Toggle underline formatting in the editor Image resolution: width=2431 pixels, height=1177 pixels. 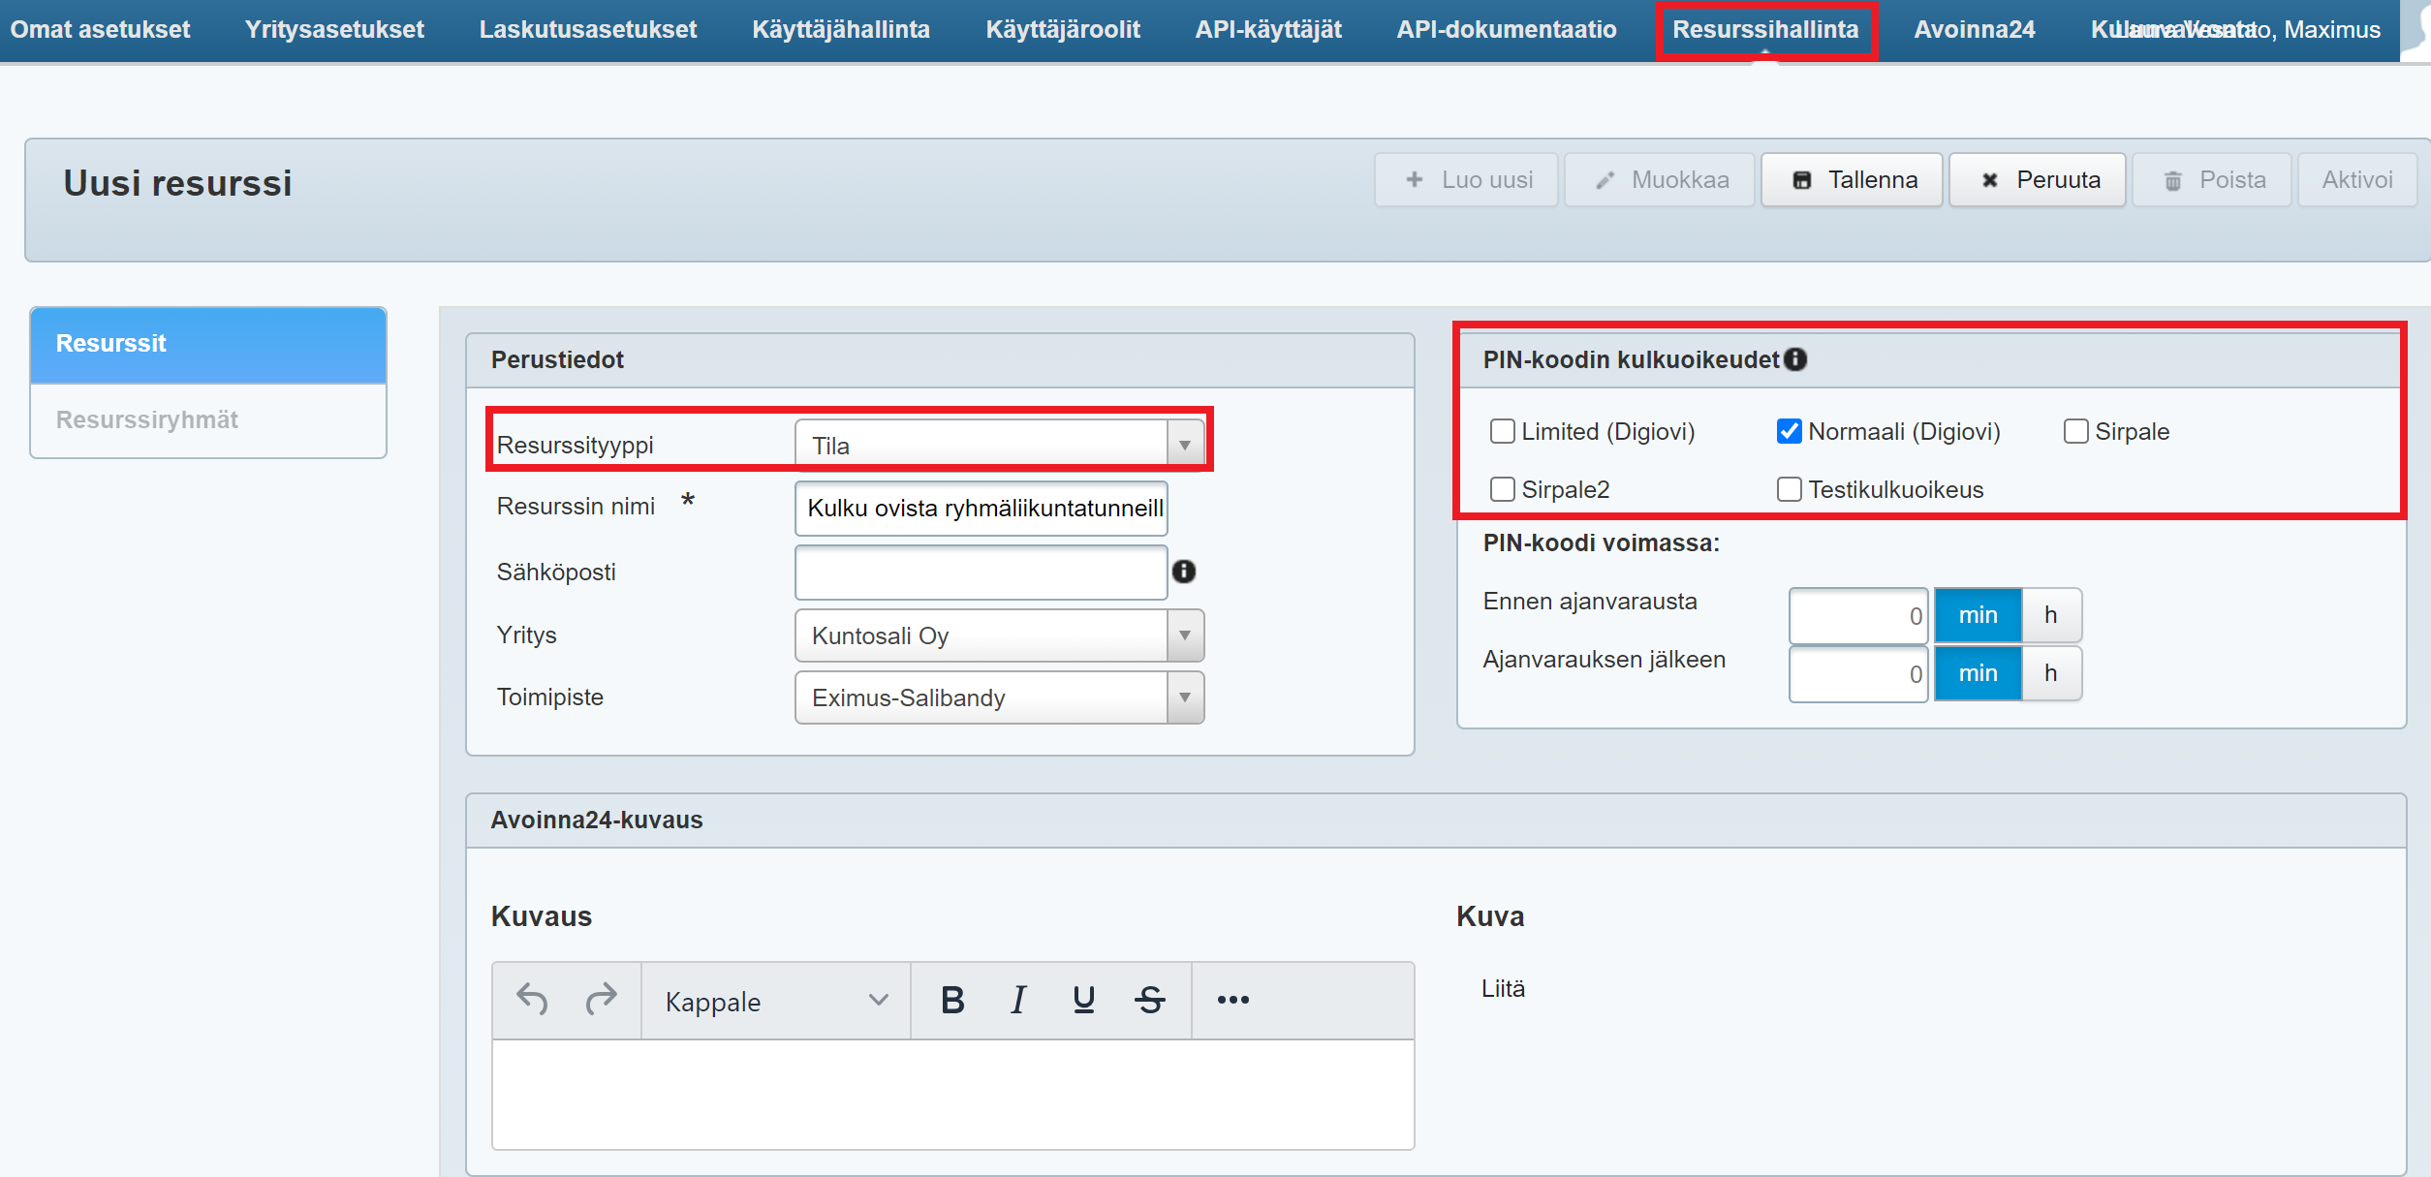coord(1083,999)
